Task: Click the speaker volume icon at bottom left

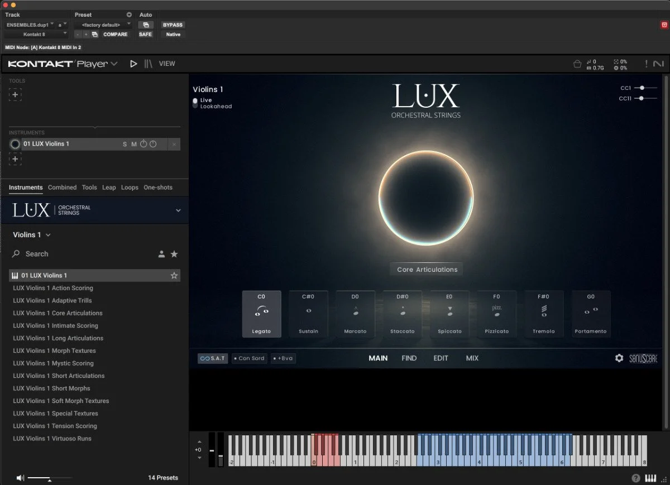Action: [20, 478]
